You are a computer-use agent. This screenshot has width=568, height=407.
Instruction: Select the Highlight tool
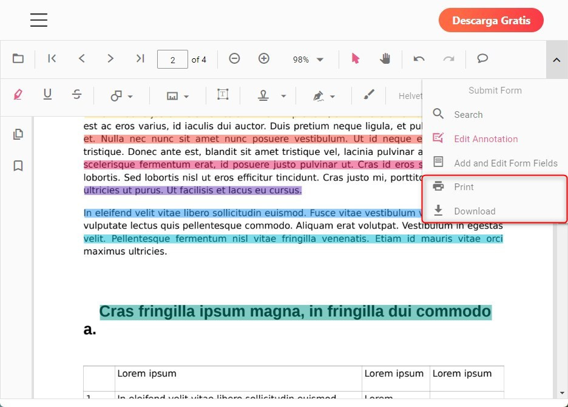[18, 95]
